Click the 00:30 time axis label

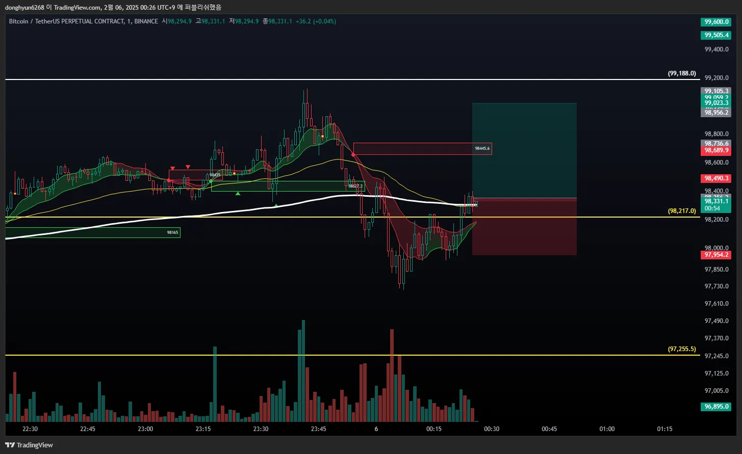[492, 429]
